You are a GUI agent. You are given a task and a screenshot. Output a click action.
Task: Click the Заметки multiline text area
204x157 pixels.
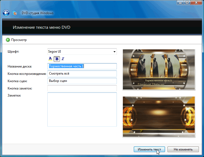point(82,110)
